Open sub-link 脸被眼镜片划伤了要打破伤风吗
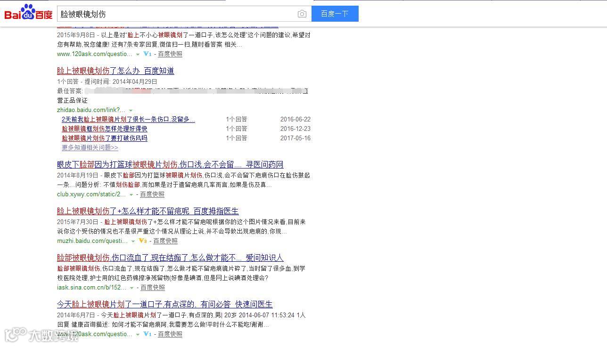 coord(105,138)
